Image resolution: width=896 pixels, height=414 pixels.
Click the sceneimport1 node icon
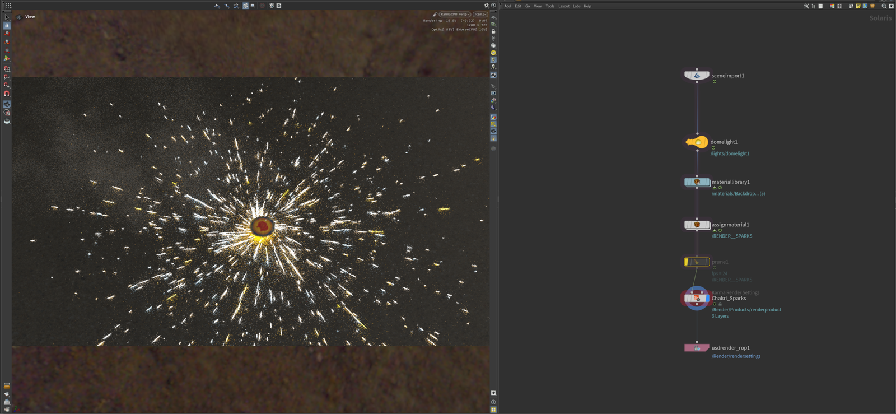point(697,76)
